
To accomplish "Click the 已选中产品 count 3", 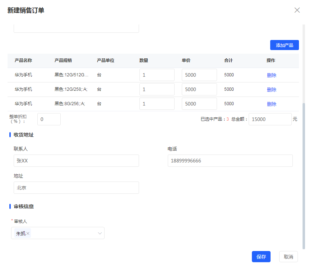I will point(227,119).
